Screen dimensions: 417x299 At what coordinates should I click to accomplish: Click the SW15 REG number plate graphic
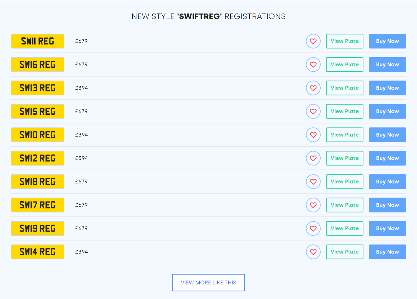(38, 111)
